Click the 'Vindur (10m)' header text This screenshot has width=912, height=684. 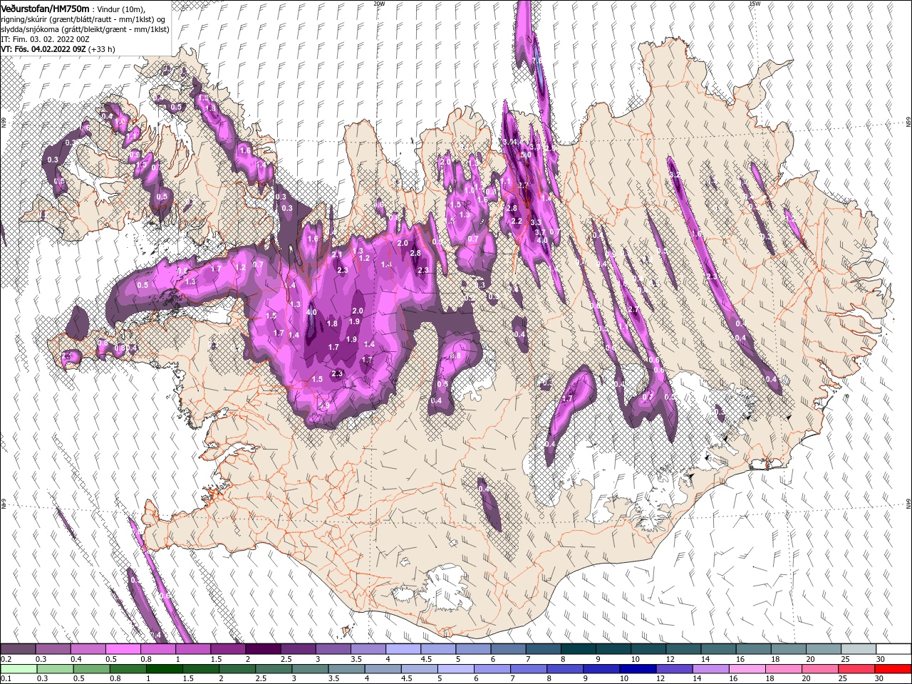click(x=120, y=9)
